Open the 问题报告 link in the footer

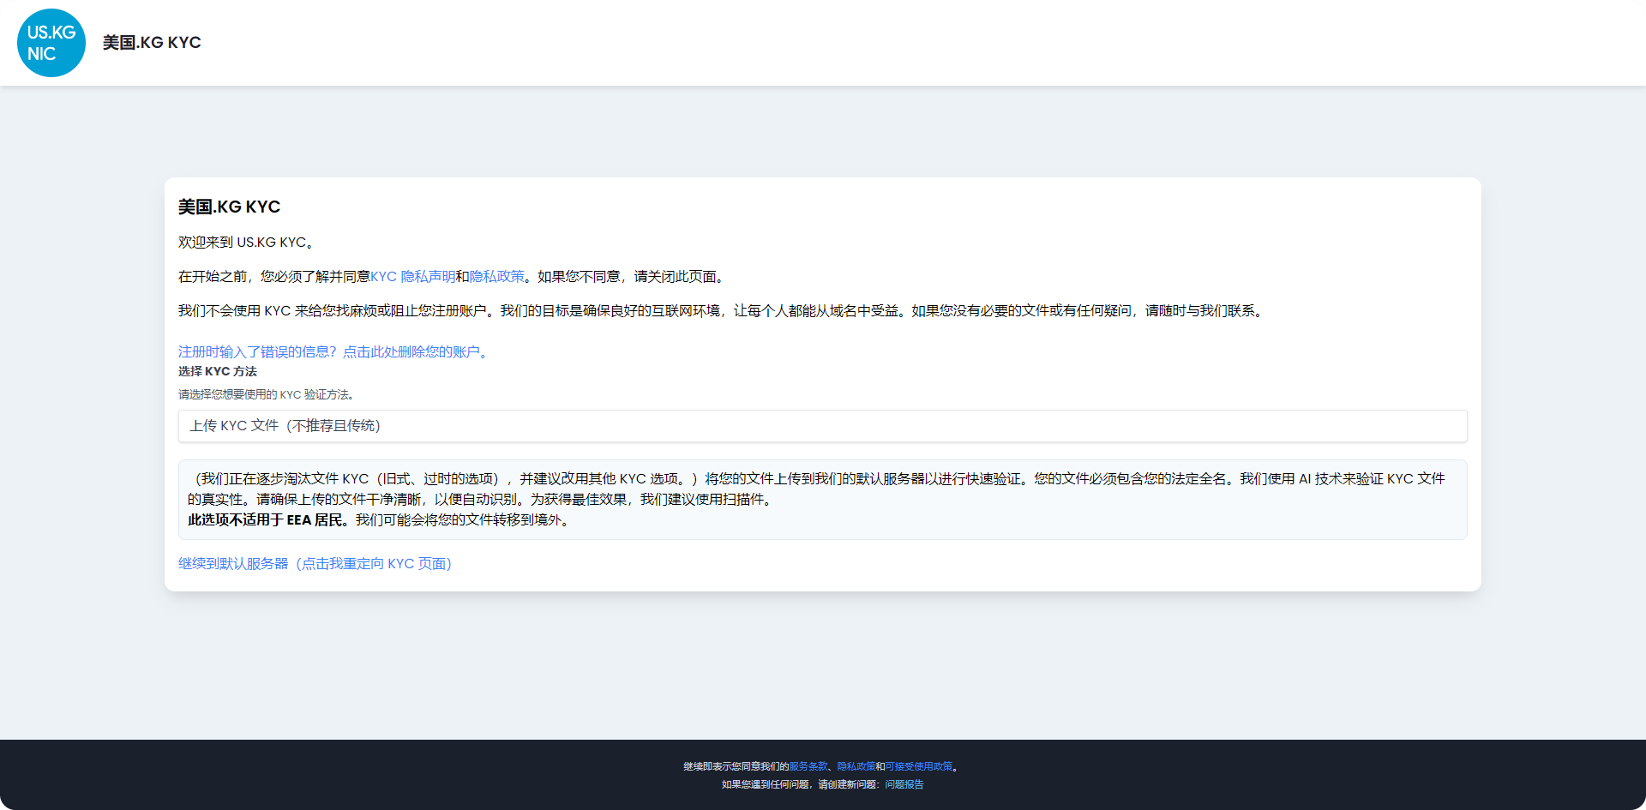point(904,784)
